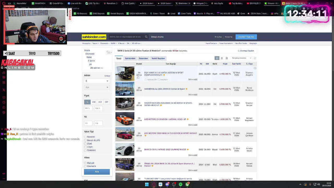Open the blue store app on taskbar
Viewport: 334px width, 188px height.
point(160,185)
